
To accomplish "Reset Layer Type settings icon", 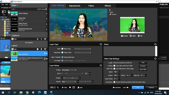I will click(x=101, y=44).
